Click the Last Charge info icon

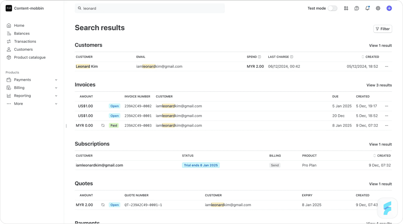pyautogui.click(x=292, y=57)
